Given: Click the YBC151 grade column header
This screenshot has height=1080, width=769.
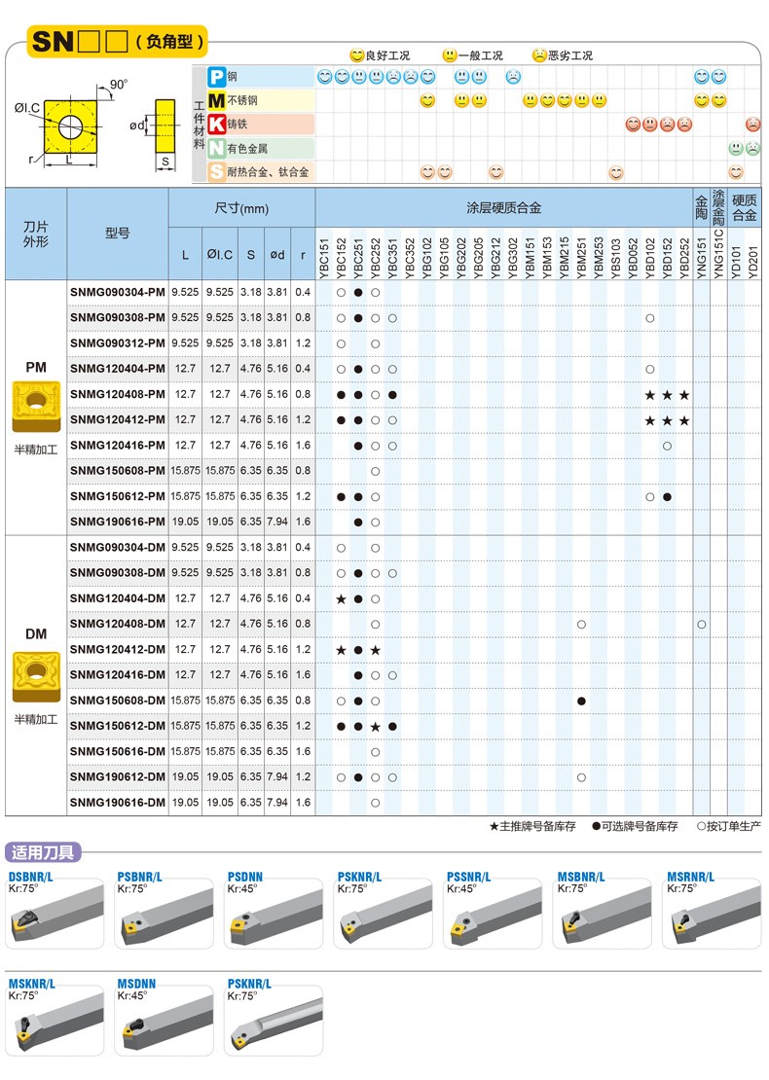Looking at the screenshot, I should tap(324, 258).
